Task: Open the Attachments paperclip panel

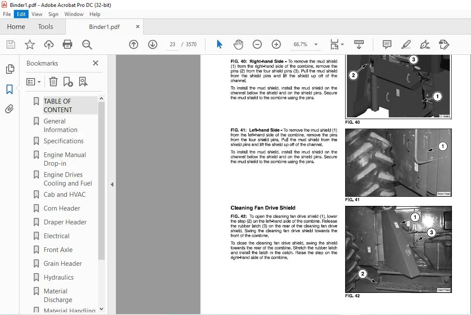Action: pos(10,109)
